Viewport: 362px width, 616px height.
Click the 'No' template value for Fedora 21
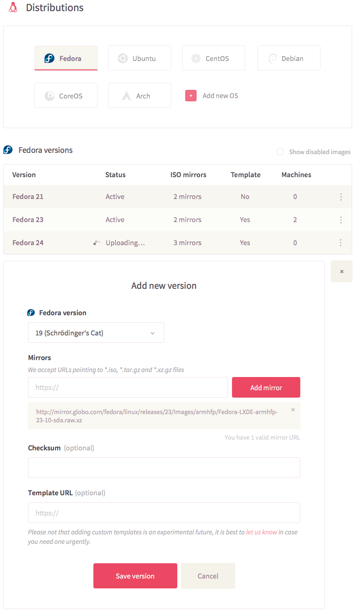tap(245, 197)
